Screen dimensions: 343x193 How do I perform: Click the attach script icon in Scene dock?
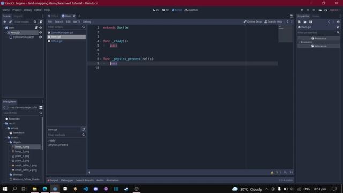pyautogui.click(x=41, y=22)
